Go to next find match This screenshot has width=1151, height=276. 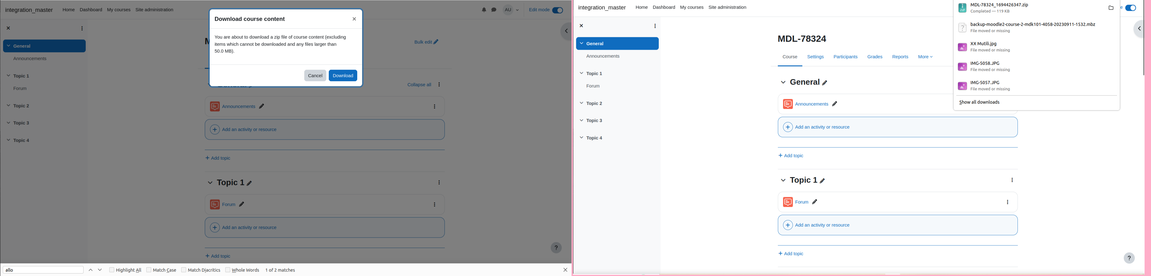(100, 270)
